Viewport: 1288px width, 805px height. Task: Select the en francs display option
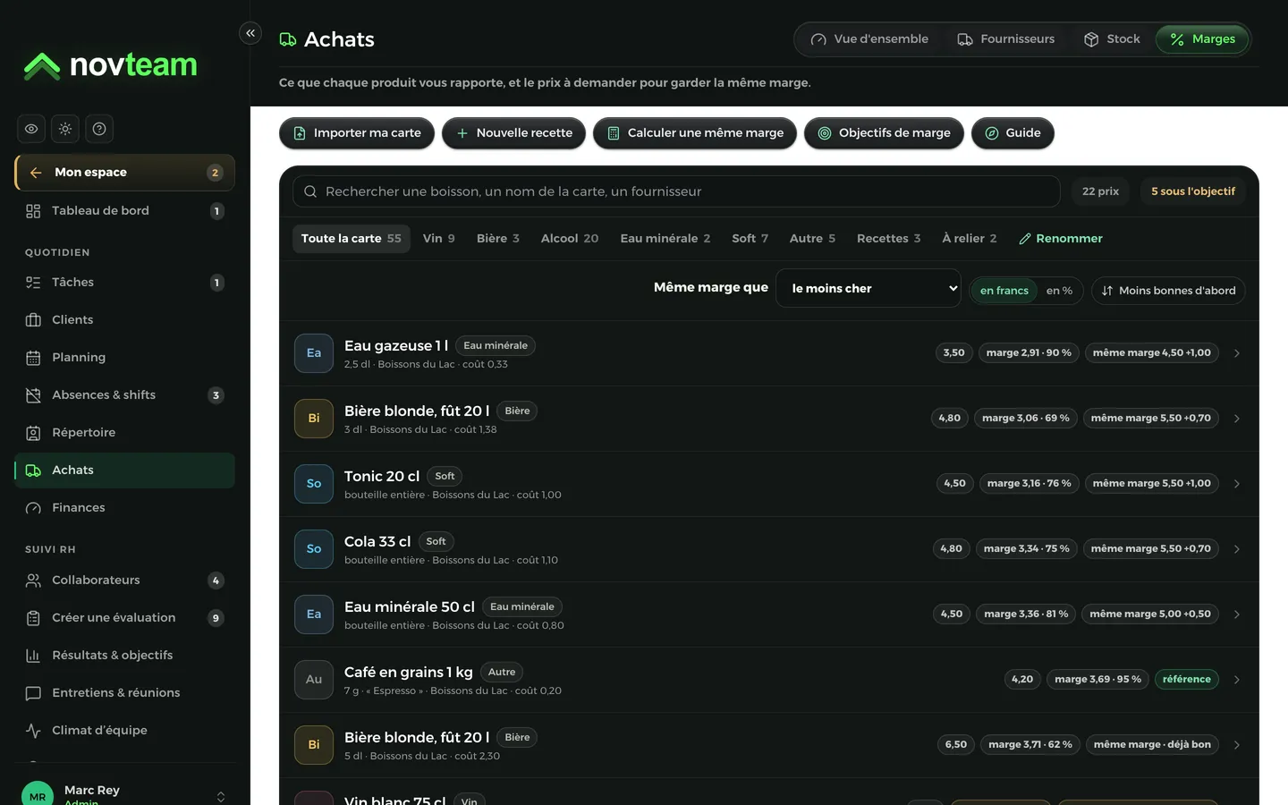click(x=1004, y=291)
